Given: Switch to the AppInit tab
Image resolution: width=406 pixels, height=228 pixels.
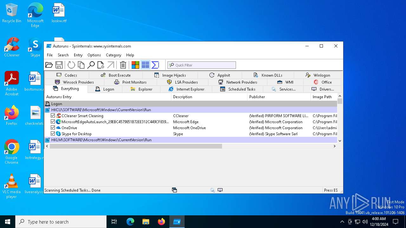Looking at the screenshot, I should click(x=220, y=75).
